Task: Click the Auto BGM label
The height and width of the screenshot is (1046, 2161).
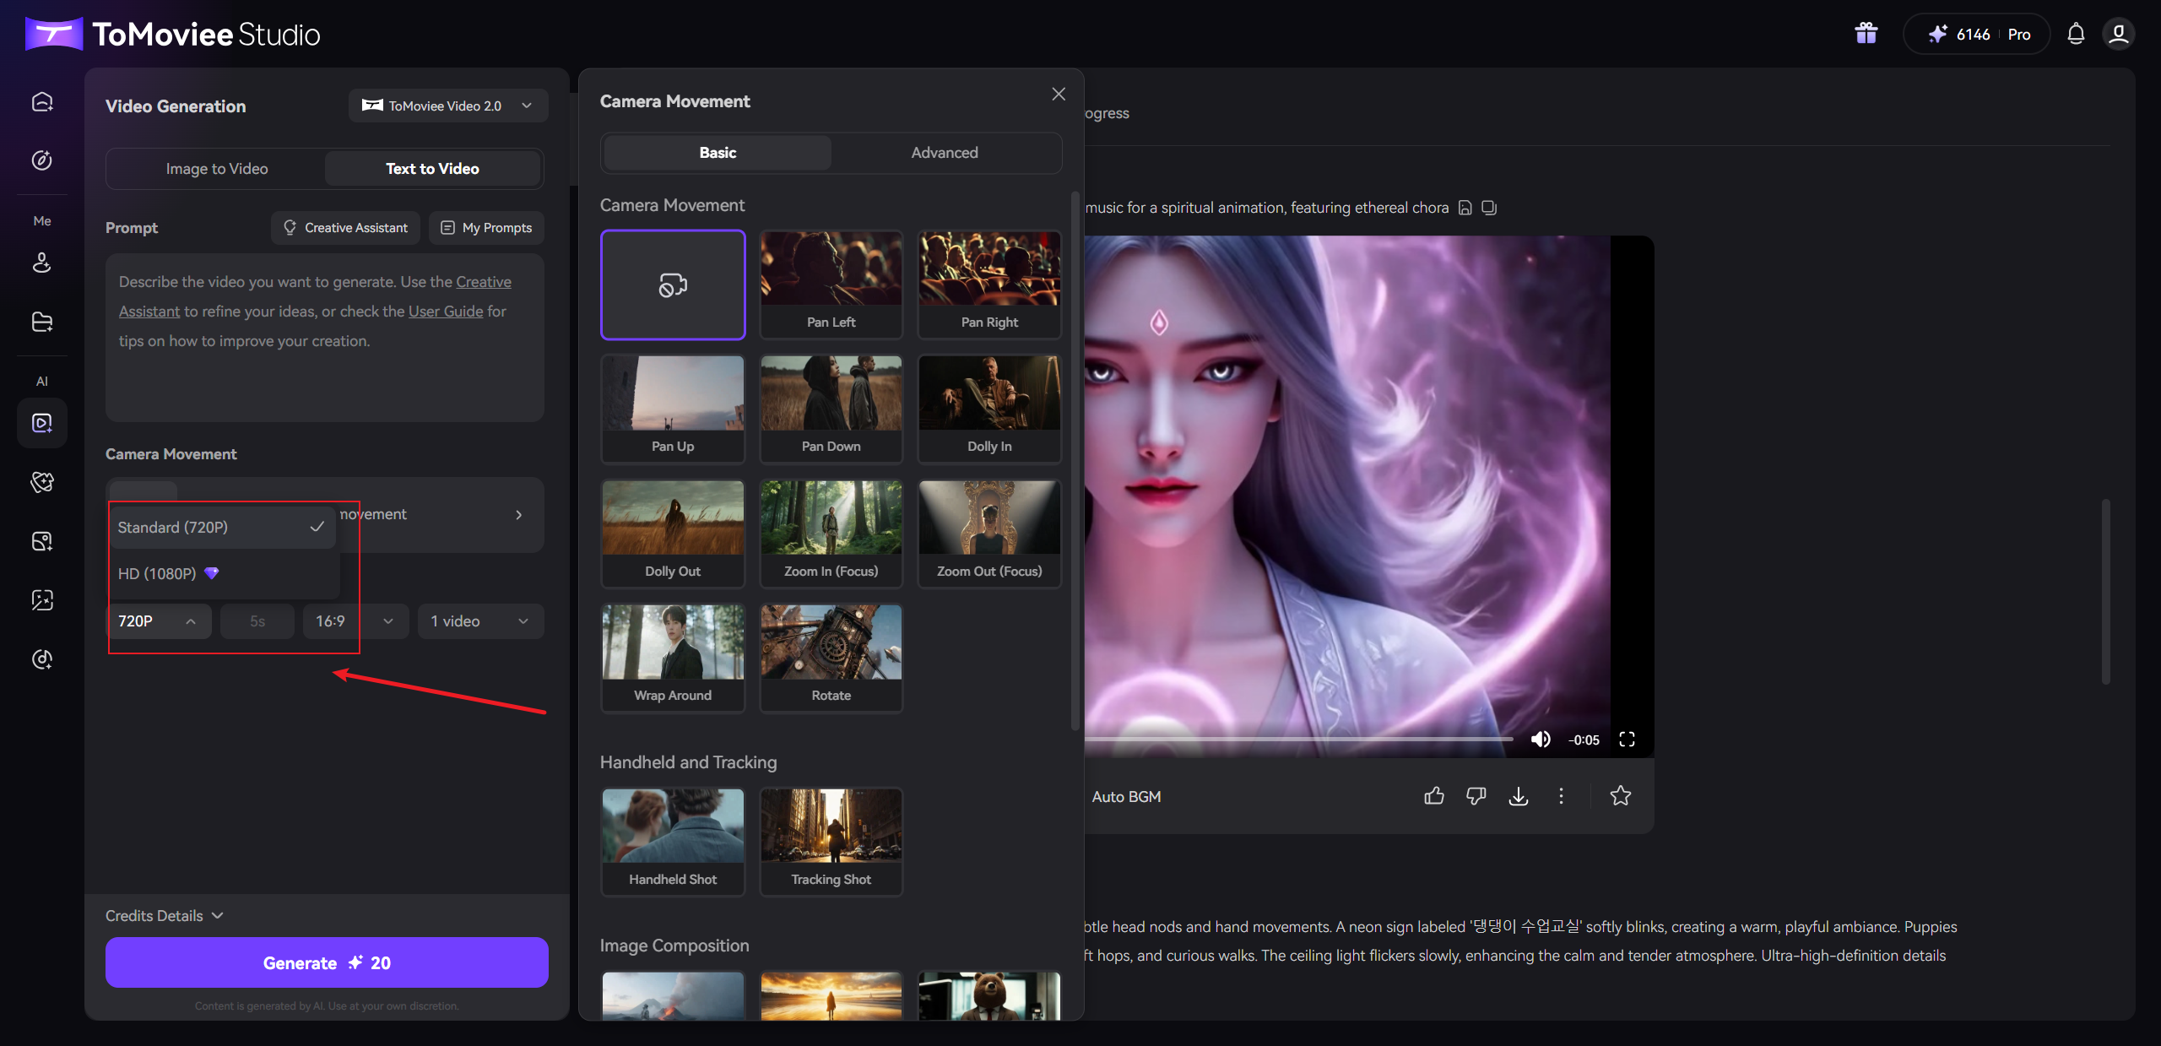Action: [1126, 797]
